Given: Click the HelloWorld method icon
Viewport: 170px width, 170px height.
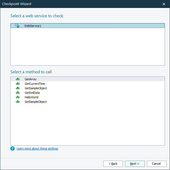Looking at the screenshot, I should (x=18, y=97).
